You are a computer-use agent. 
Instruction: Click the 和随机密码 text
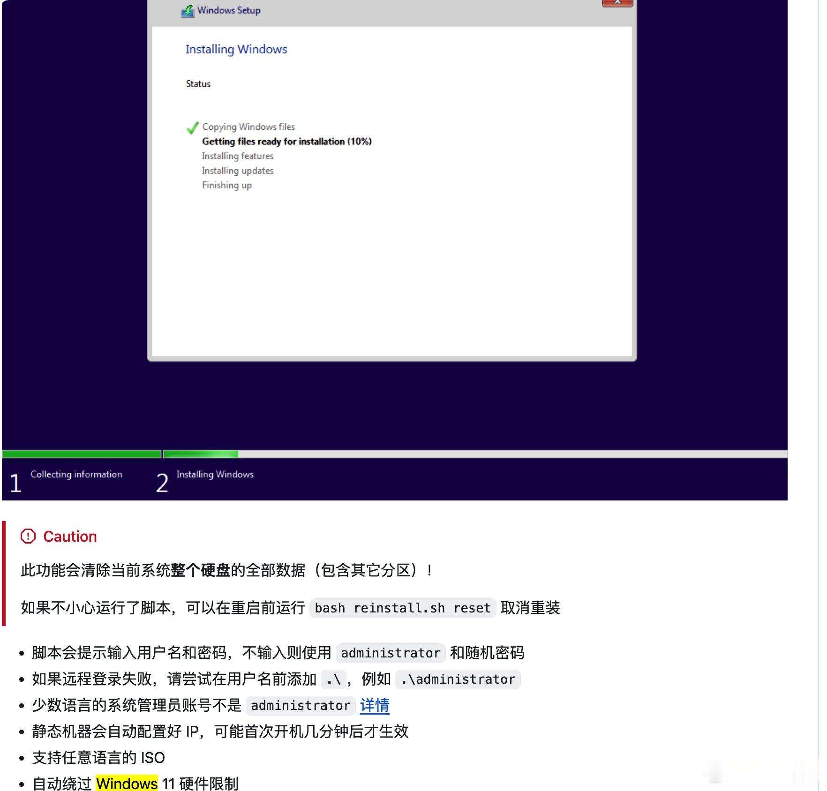[487, 653]
